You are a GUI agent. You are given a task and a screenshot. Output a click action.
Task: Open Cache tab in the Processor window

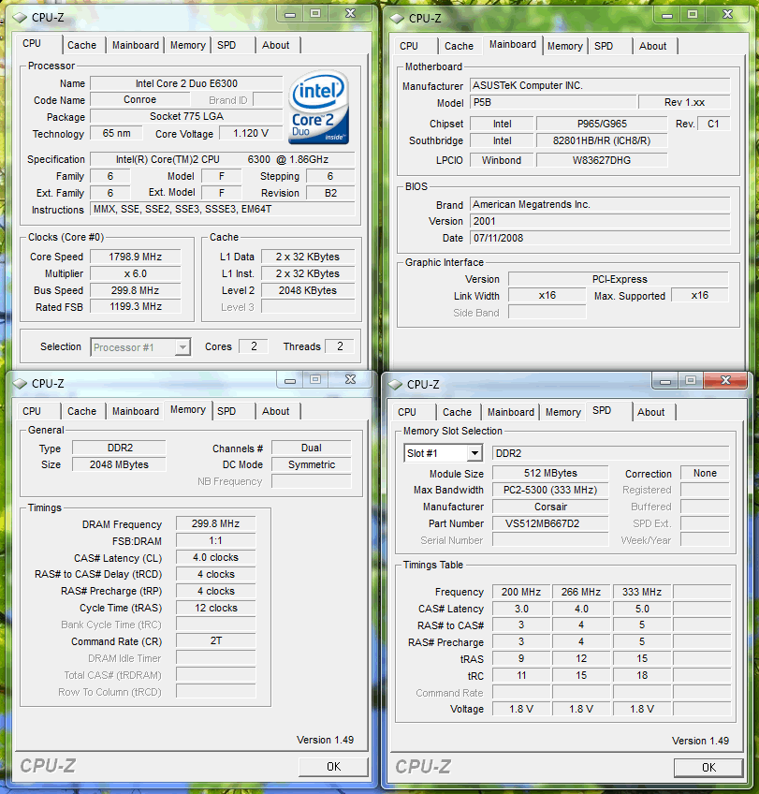click(81, 45)
